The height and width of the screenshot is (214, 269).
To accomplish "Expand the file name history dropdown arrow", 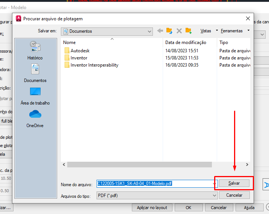I will tap(214, 184).
